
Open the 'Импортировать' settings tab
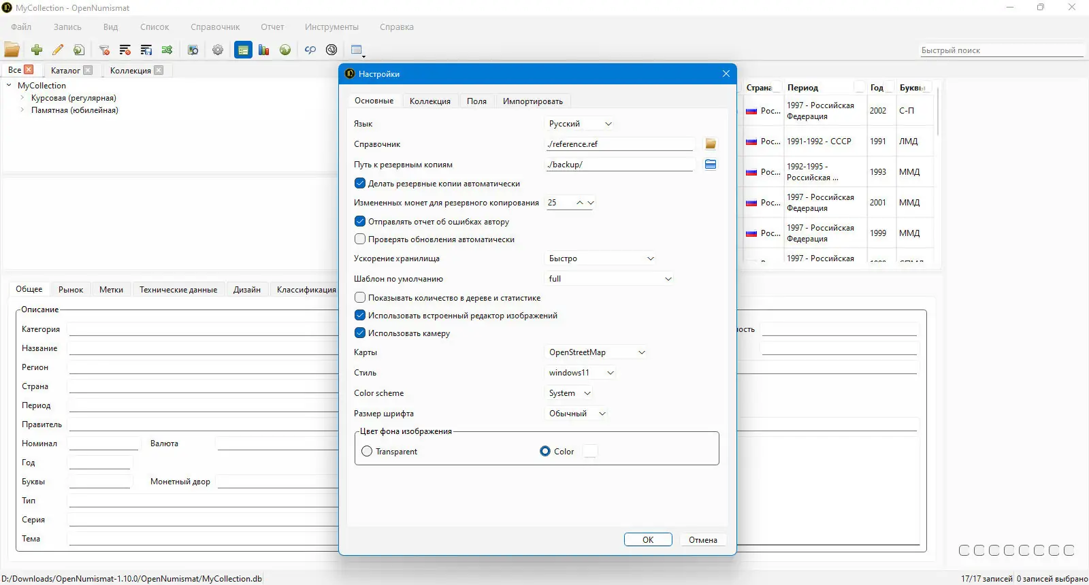533,101
